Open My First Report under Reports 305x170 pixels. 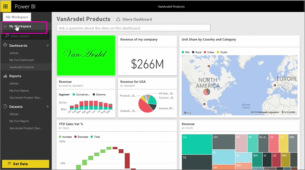pos(19,90)
